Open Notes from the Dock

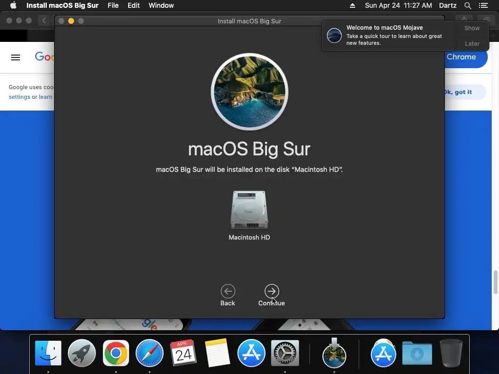pyautogui.click(x=217, y=353)
